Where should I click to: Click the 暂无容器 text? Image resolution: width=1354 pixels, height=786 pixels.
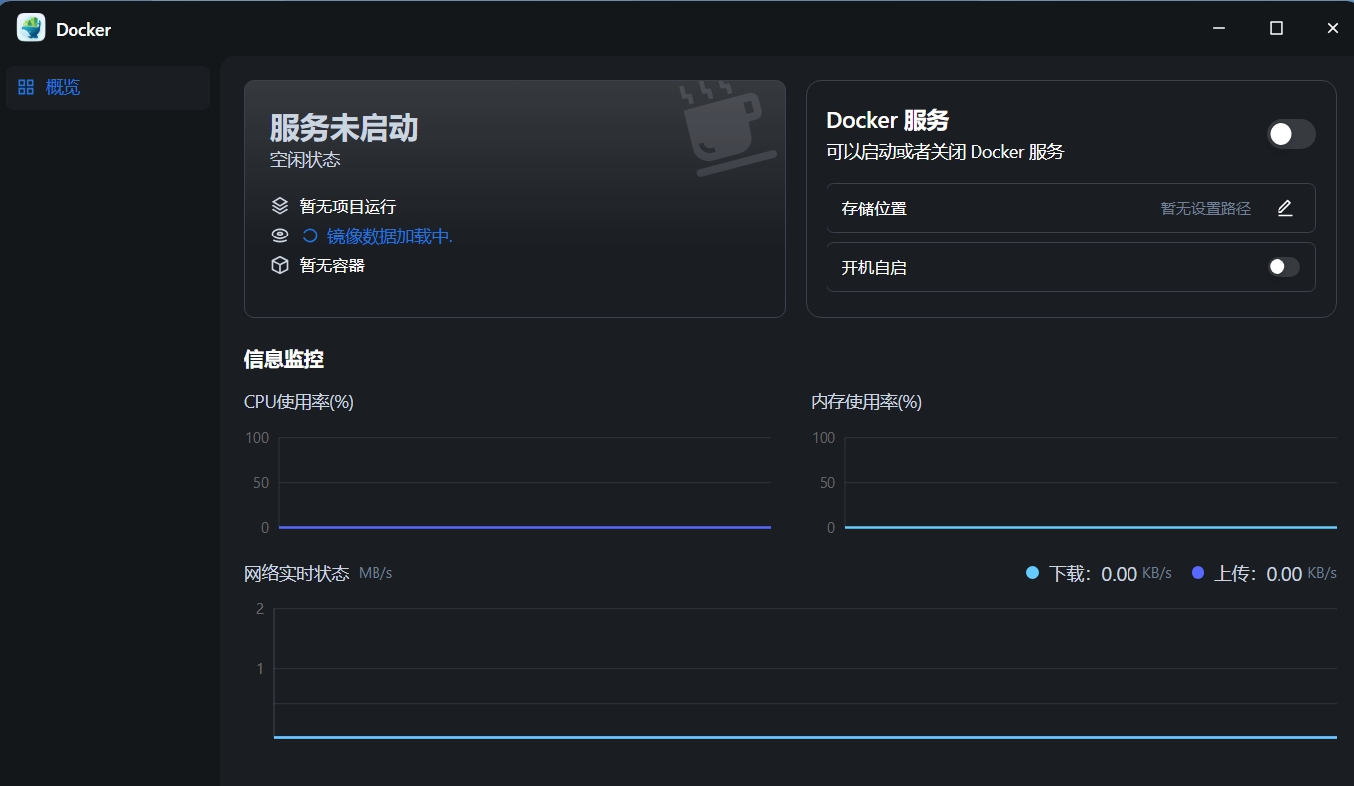332,266
